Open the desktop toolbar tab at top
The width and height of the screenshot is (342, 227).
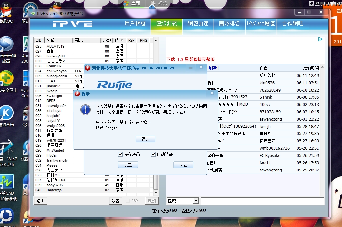click(x=132, y=3)
